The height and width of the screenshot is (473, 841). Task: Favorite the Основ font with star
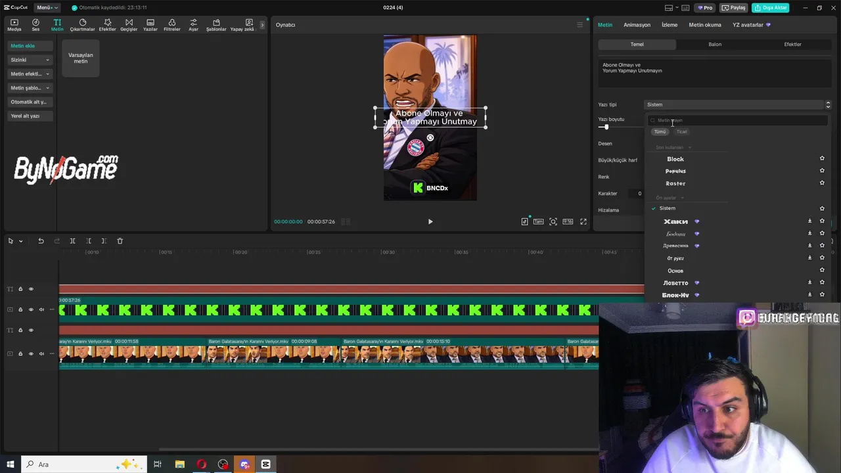tap(822, 270)
